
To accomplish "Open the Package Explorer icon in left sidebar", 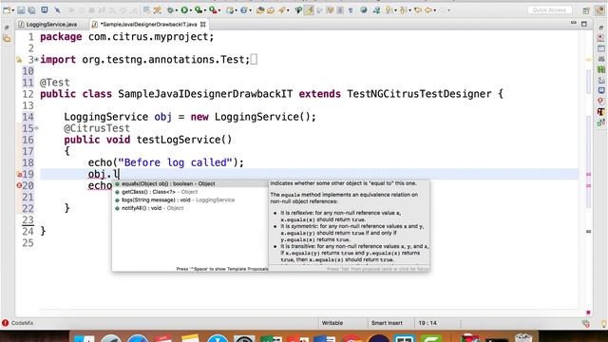I will click(7, 38).
